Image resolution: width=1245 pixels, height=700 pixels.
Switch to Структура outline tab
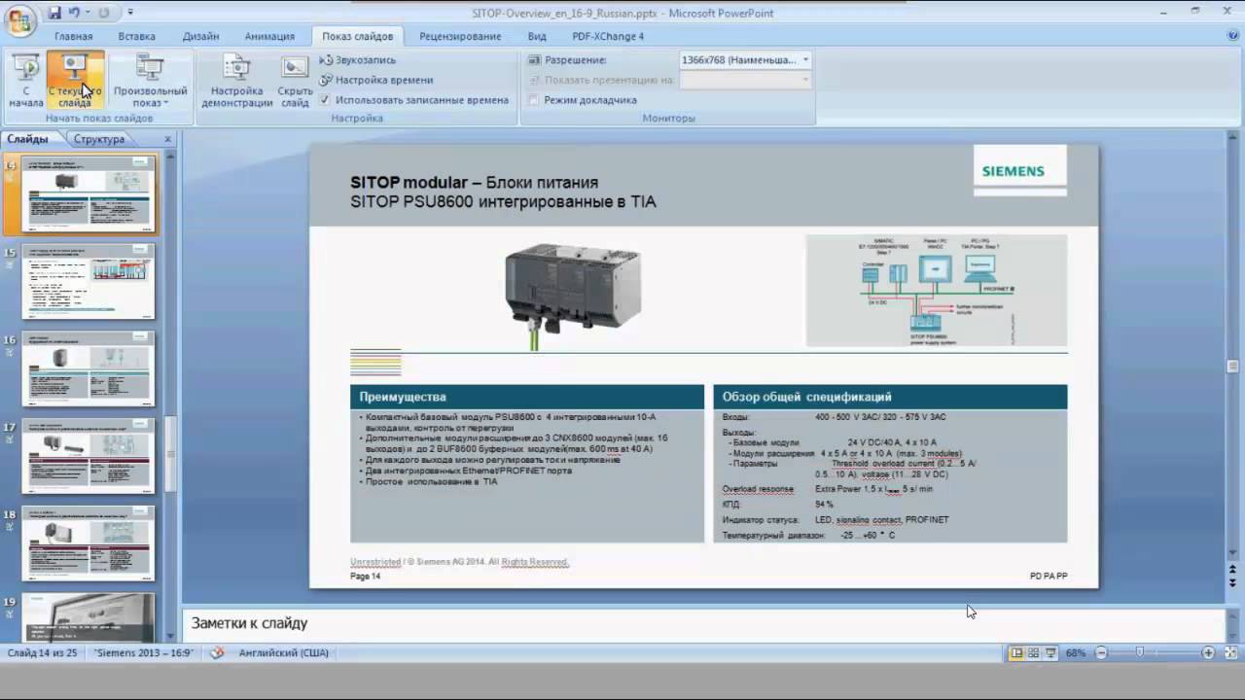pyautogui.click(x=99, y=139)
